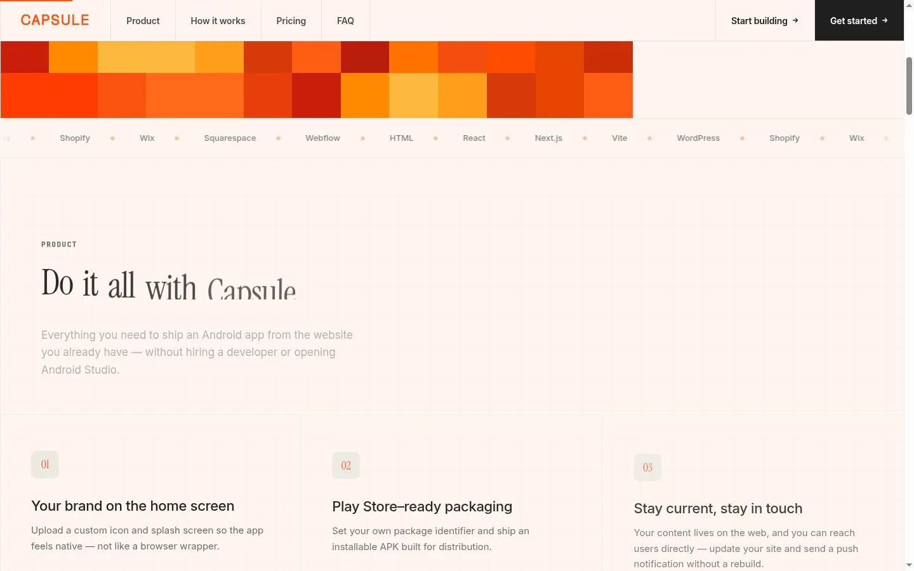Click the 03 number badge
Screen dimensions: 914x571
click(x=647, y=468)
